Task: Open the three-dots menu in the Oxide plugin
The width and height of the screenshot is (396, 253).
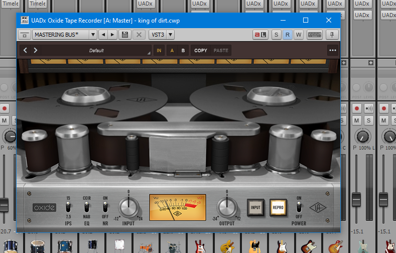Action: click(x=333, y=50)
